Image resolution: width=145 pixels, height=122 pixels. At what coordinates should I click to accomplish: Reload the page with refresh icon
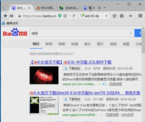pos(74,16)
